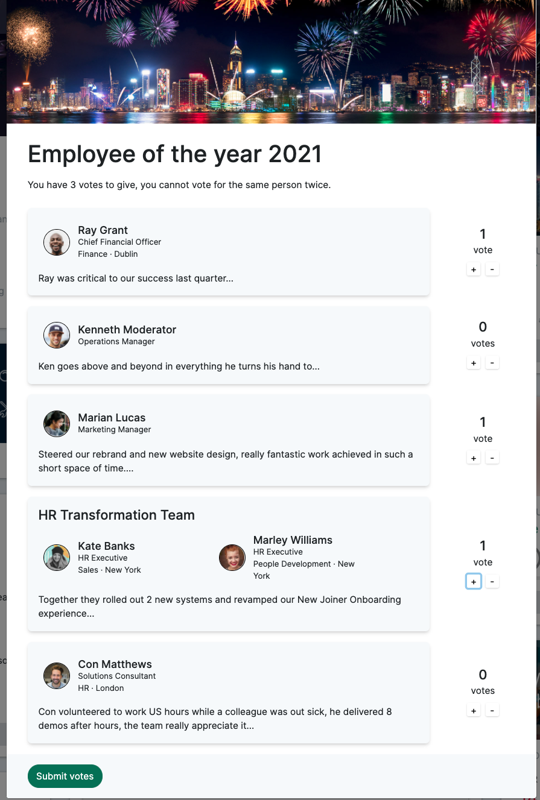Add a vote for Con Matthews
The image size is (540, 800).
coord(474,711)
